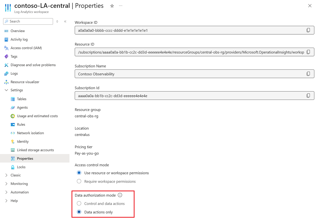Viewport: 318px width, 223px height.
Task: Close the Properties blade
Action: tap(310, 6)
